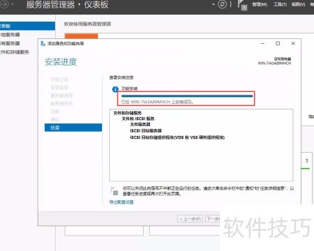Click the iSCSI 目标服务器 row

[x=146, y=130]
